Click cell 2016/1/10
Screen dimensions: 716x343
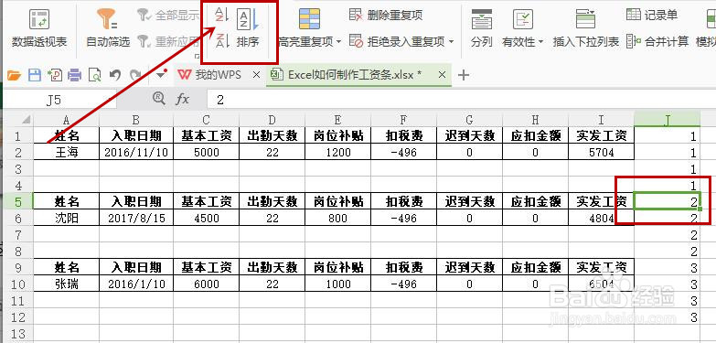coord(136,284)
